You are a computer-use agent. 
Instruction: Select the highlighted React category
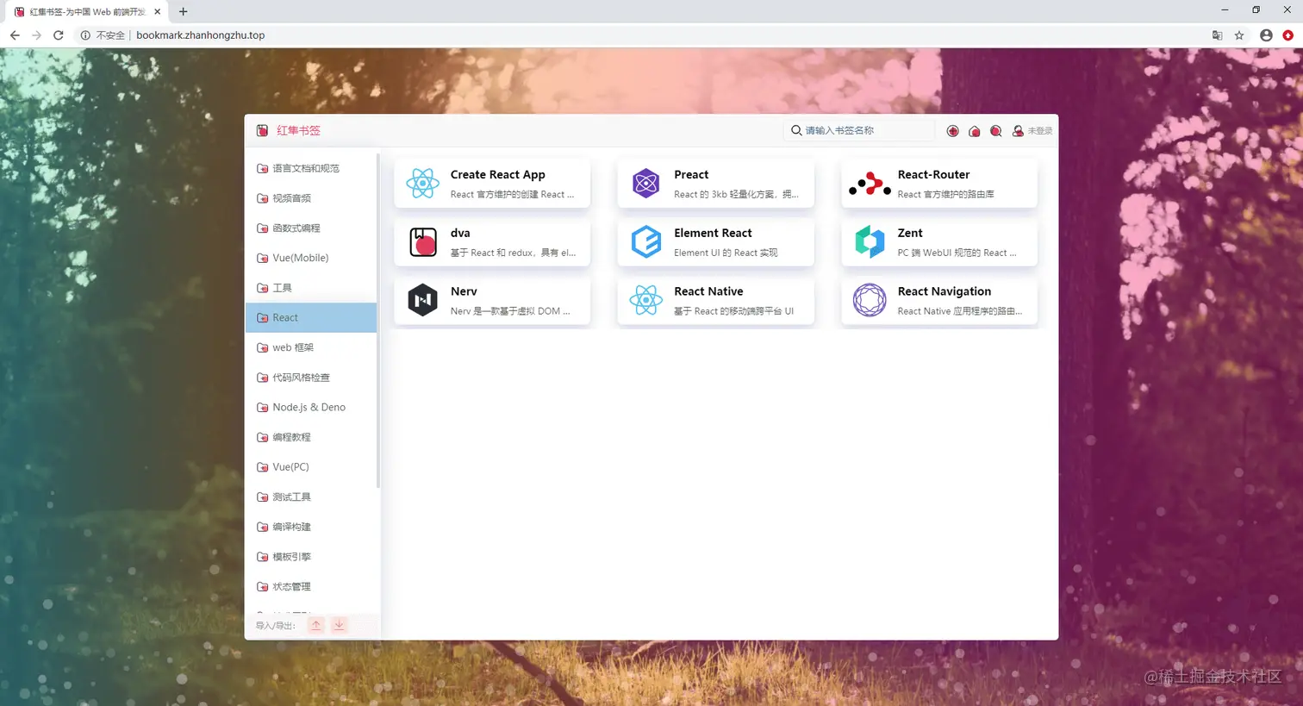click(x=311, y=317)
